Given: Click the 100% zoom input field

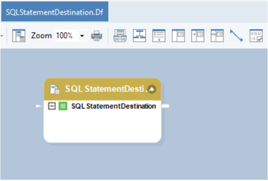Looking at the screenshot, I should [65, 36].
